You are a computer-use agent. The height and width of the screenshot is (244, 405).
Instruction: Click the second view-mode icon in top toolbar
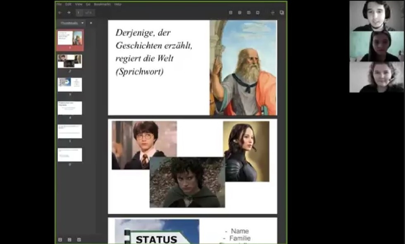click(240, 13)
